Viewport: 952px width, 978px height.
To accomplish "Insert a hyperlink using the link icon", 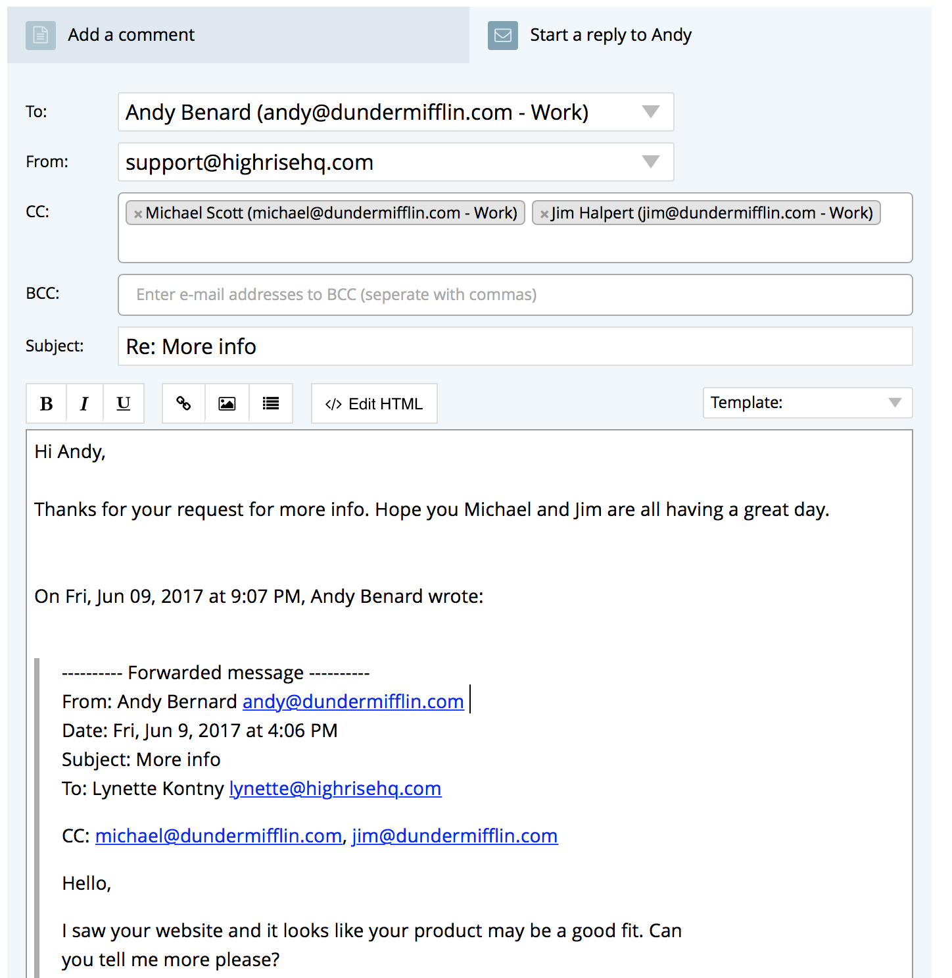I will (183, 403).
